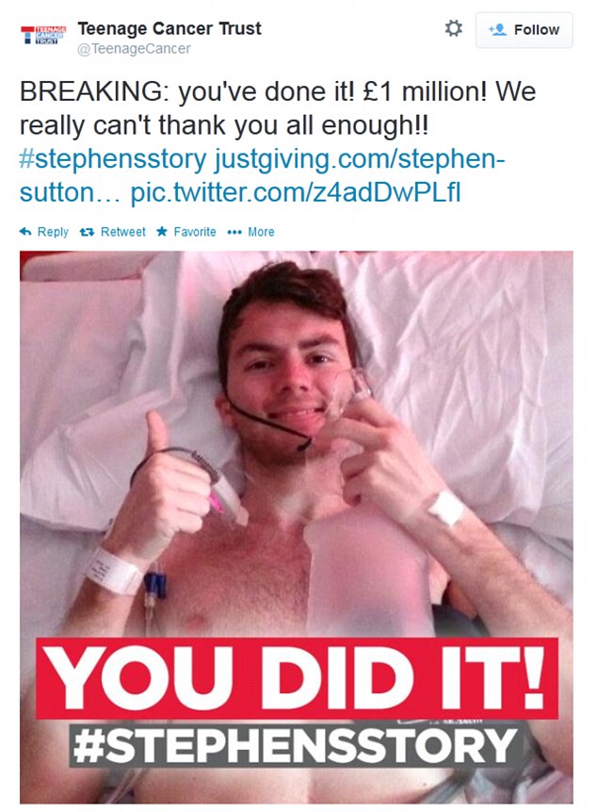Open the pic.twitter.com/z4adDwPLfl link

[295, 193]
